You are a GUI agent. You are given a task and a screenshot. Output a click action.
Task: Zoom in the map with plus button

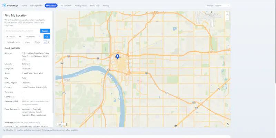click(x=227, y=14)
